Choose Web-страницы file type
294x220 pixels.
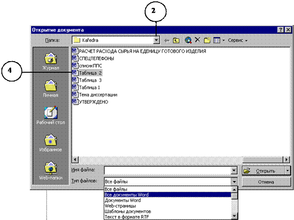click(x=167, y=206)
